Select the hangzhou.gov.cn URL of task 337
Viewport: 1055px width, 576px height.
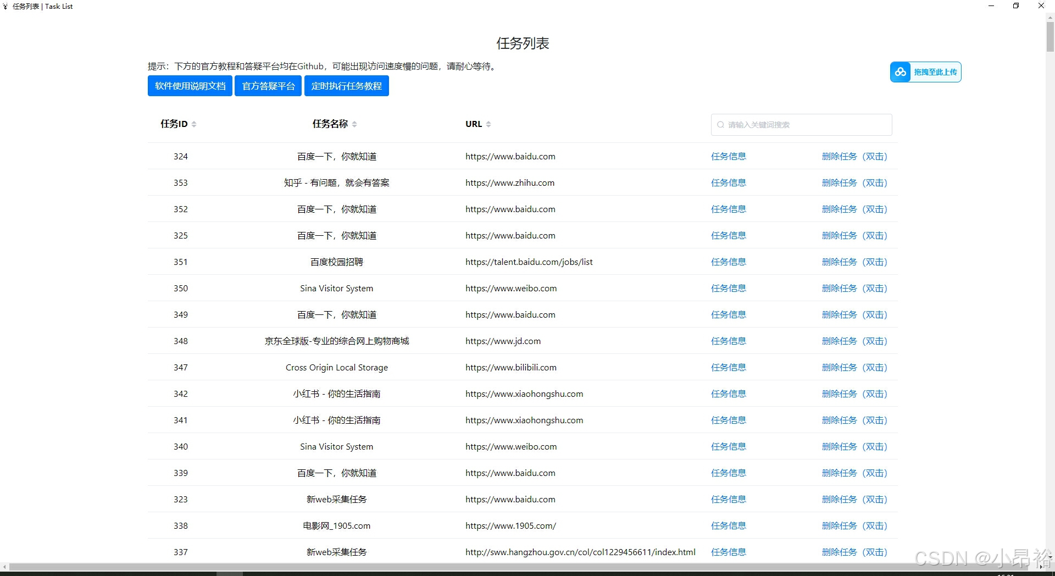tap(580, 552)
